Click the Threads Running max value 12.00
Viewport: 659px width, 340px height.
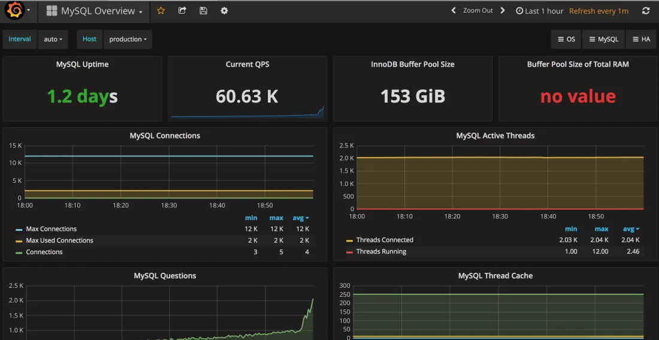pos(600,251)
